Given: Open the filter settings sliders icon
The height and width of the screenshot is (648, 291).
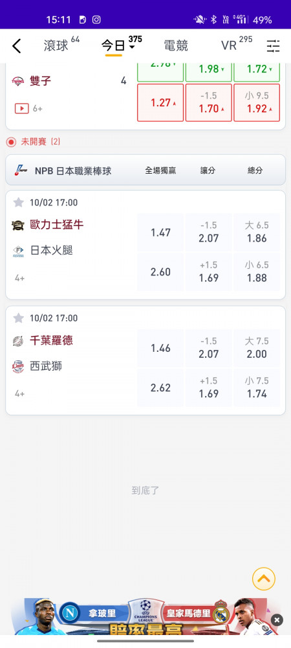Looking at the screenshot, I should [273, 46].
